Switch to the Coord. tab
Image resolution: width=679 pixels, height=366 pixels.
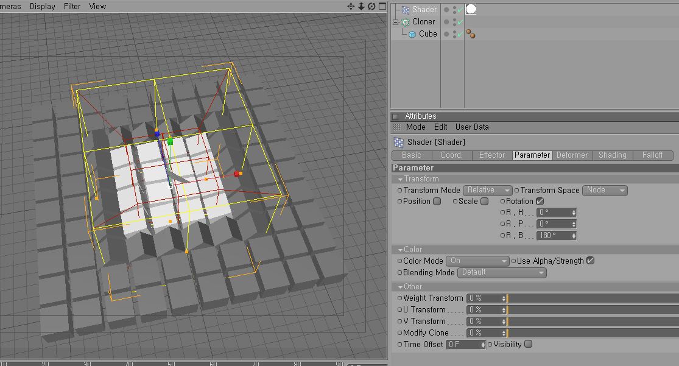452,155
